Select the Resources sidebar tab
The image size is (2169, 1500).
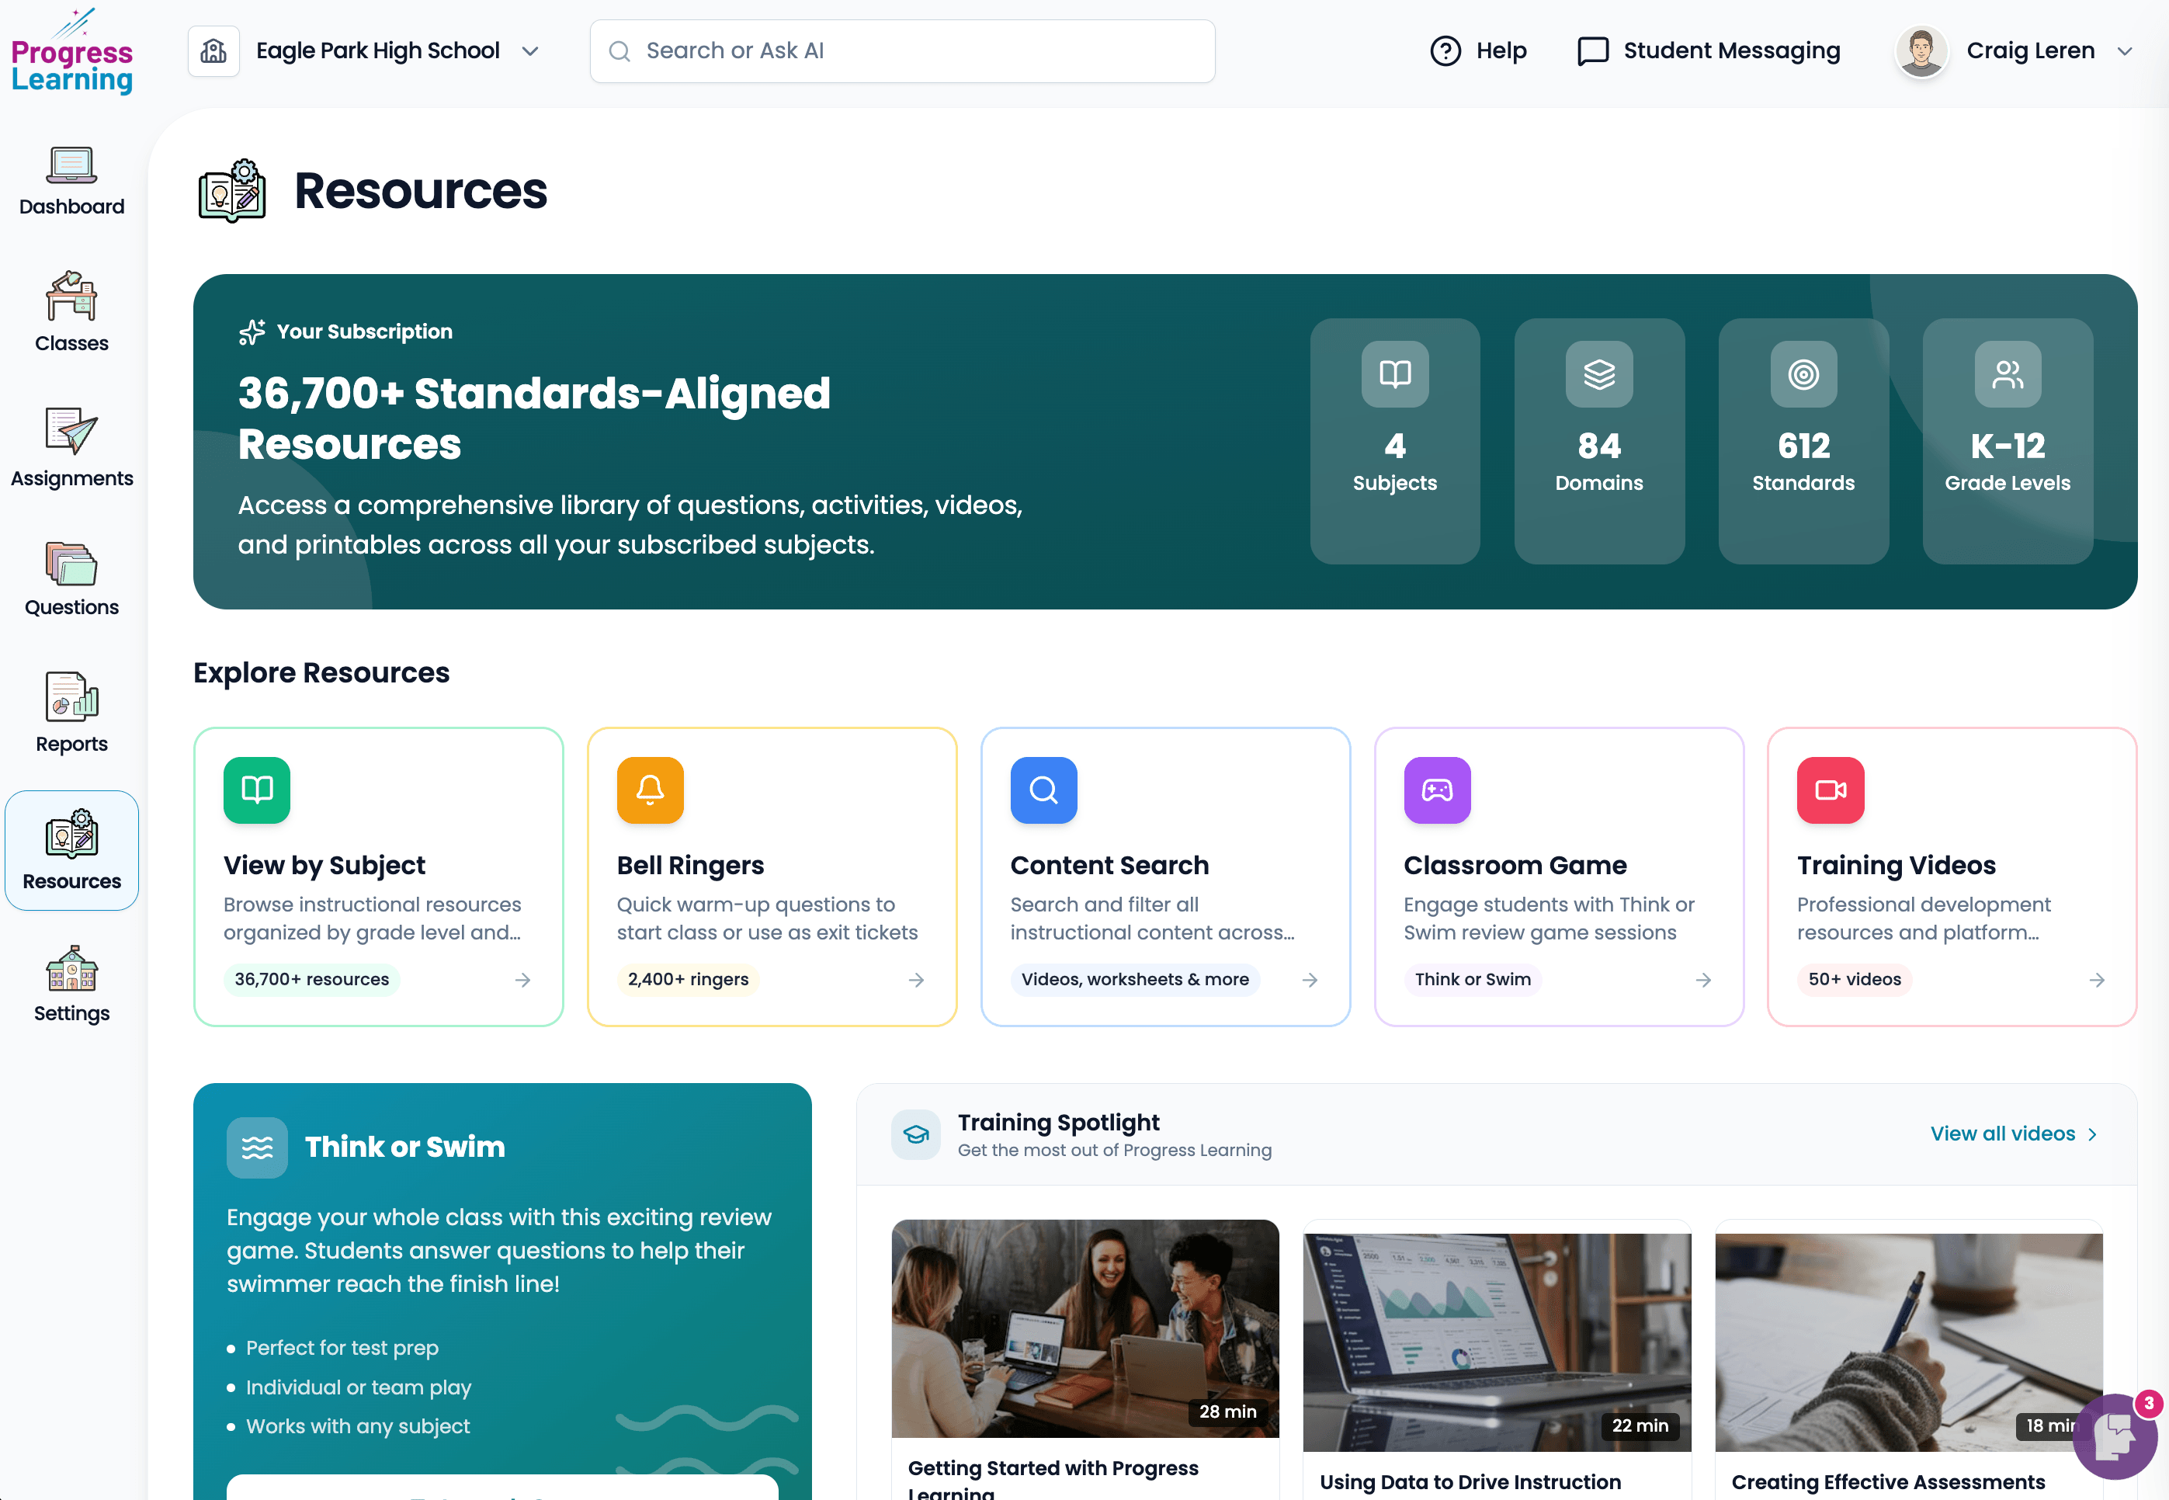click(71, 849)
